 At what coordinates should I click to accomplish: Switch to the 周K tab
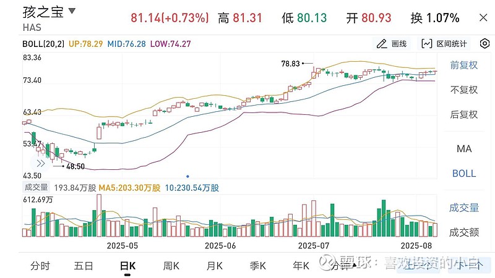171,266
